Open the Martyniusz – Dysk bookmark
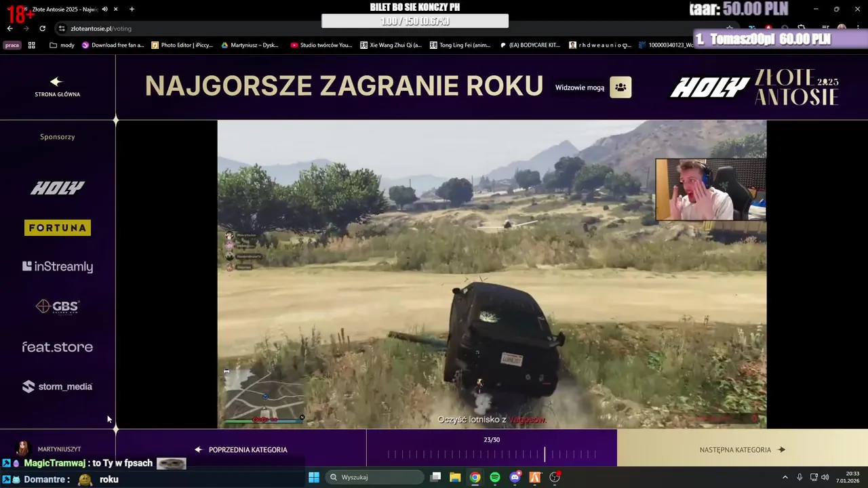 250,45
